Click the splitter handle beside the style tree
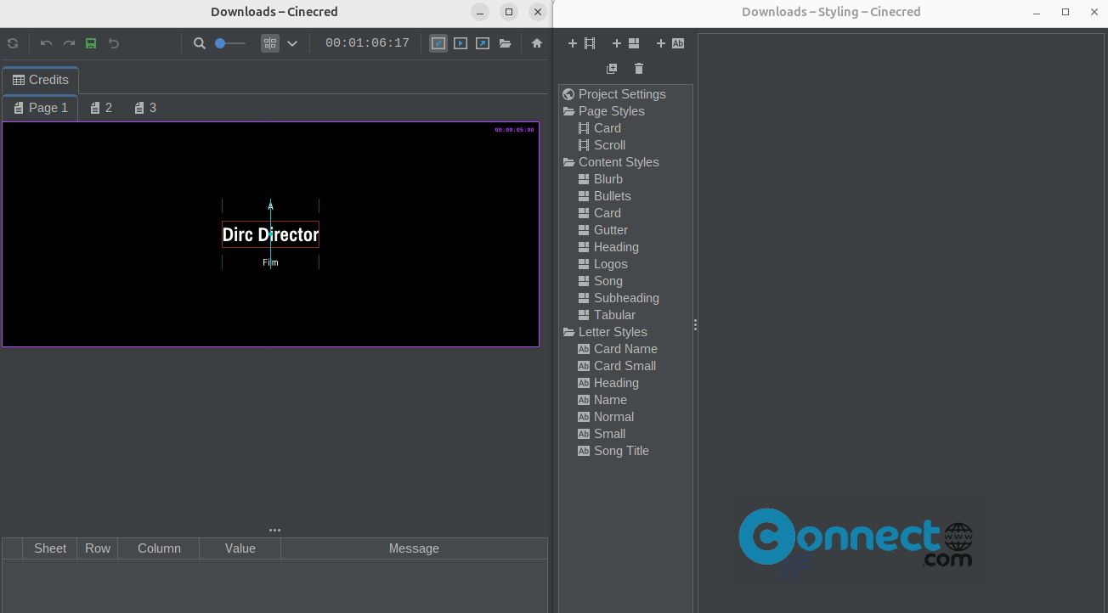The image size is (1108, 613). pos(695,324)
